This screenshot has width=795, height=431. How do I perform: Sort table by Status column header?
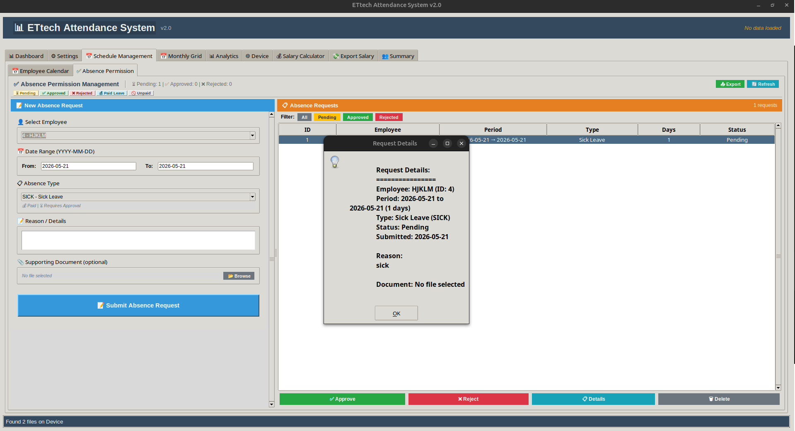coord(737,130)
